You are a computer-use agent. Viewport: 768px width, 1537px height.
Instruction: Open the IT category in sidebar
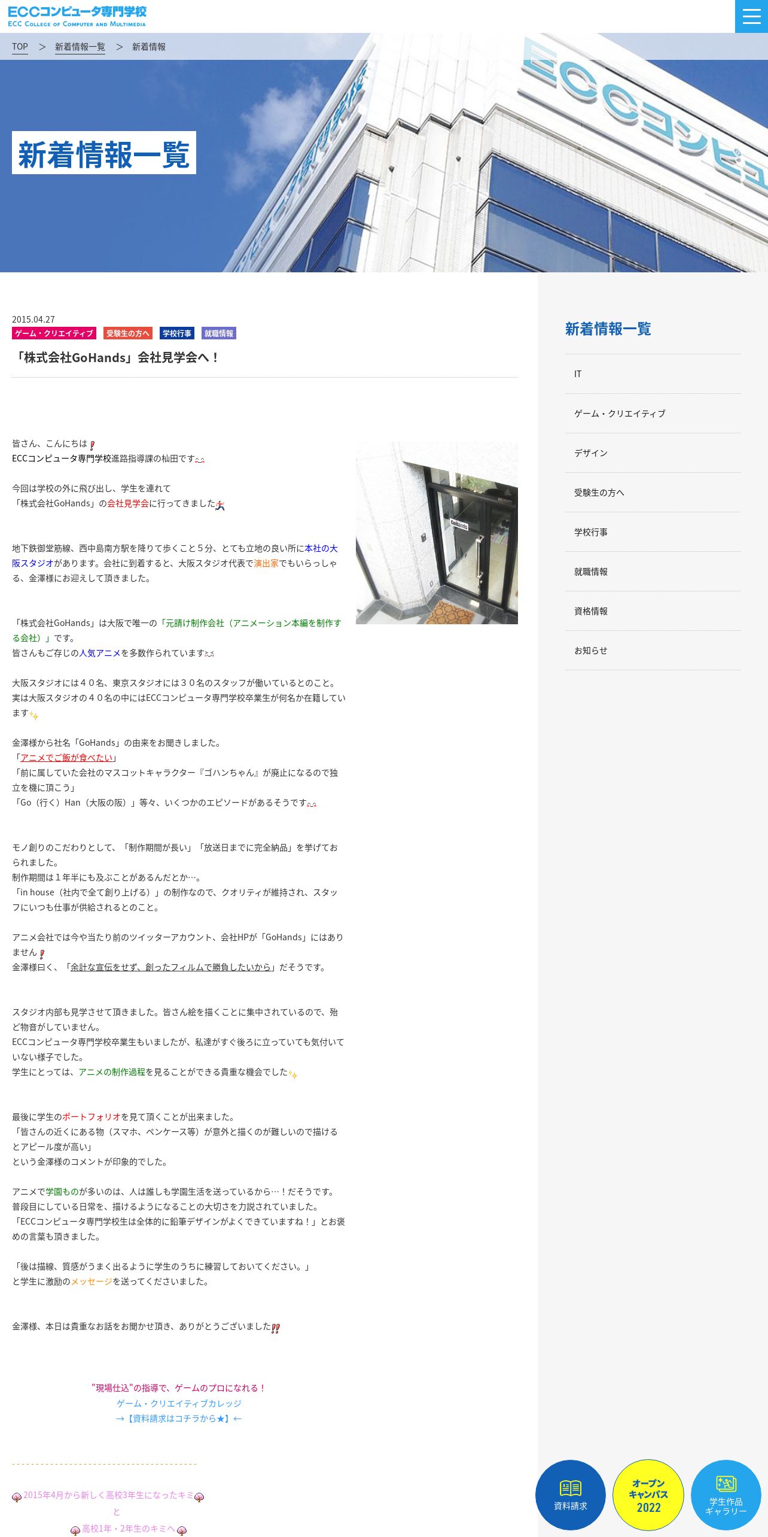[653, 374]
